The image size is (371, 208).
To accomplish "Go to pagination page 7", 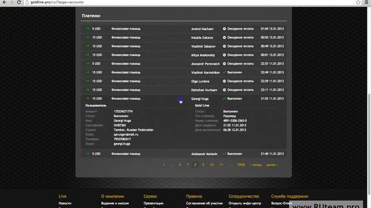I will (x=188, y=165).
